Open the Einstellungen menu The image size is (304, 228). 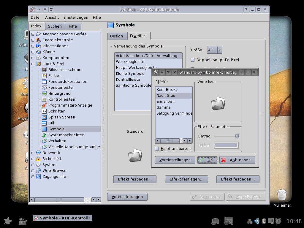coord(76,18)
